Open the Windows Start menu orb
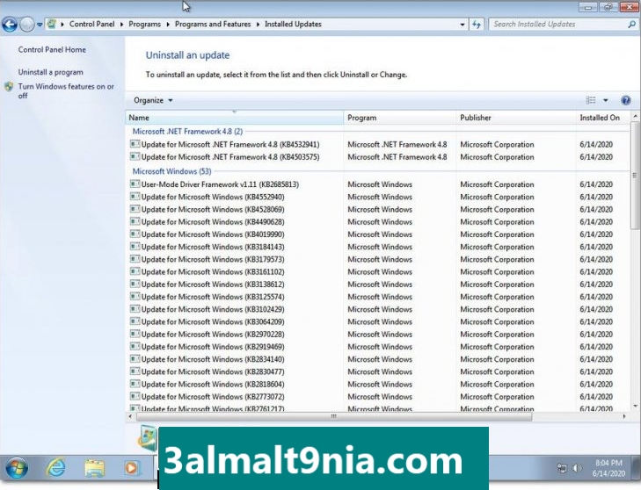This screenshot has height=490, width=641. coord(17,468)
